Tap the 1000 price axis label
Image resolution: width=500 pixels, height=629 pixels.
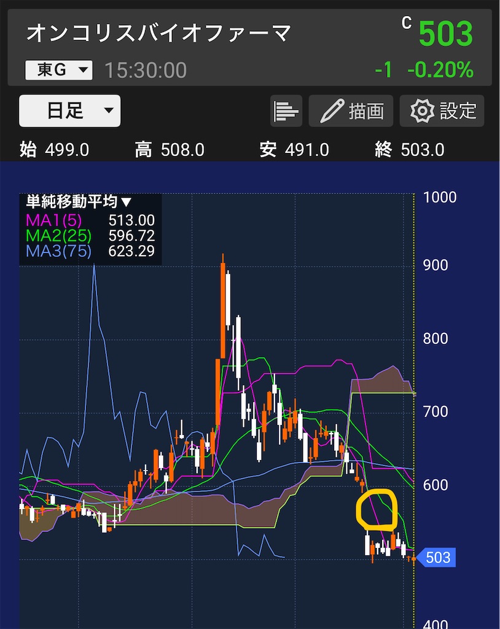tap(440, 197)
